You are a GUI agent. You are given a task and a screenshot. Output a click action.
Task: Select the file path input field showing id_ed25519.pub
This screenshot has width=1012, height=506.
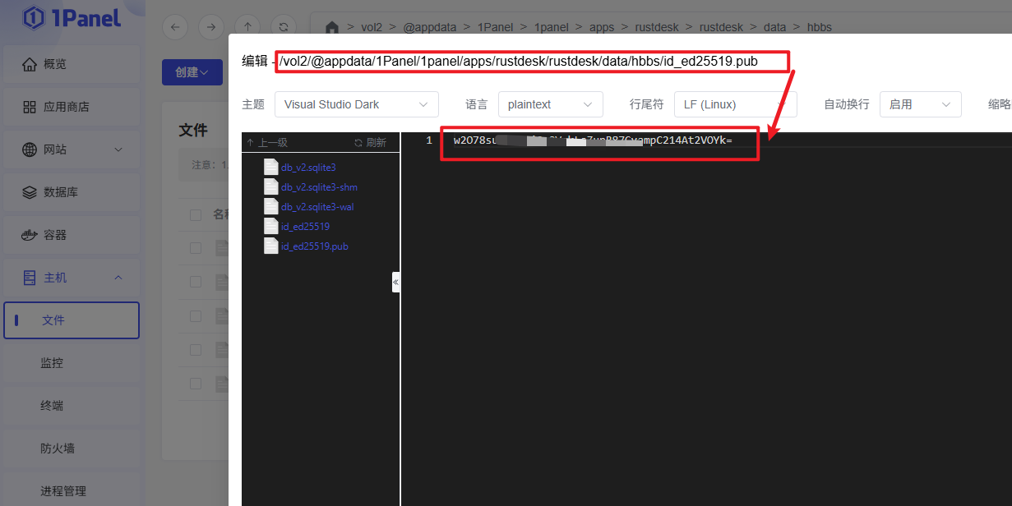533,60
